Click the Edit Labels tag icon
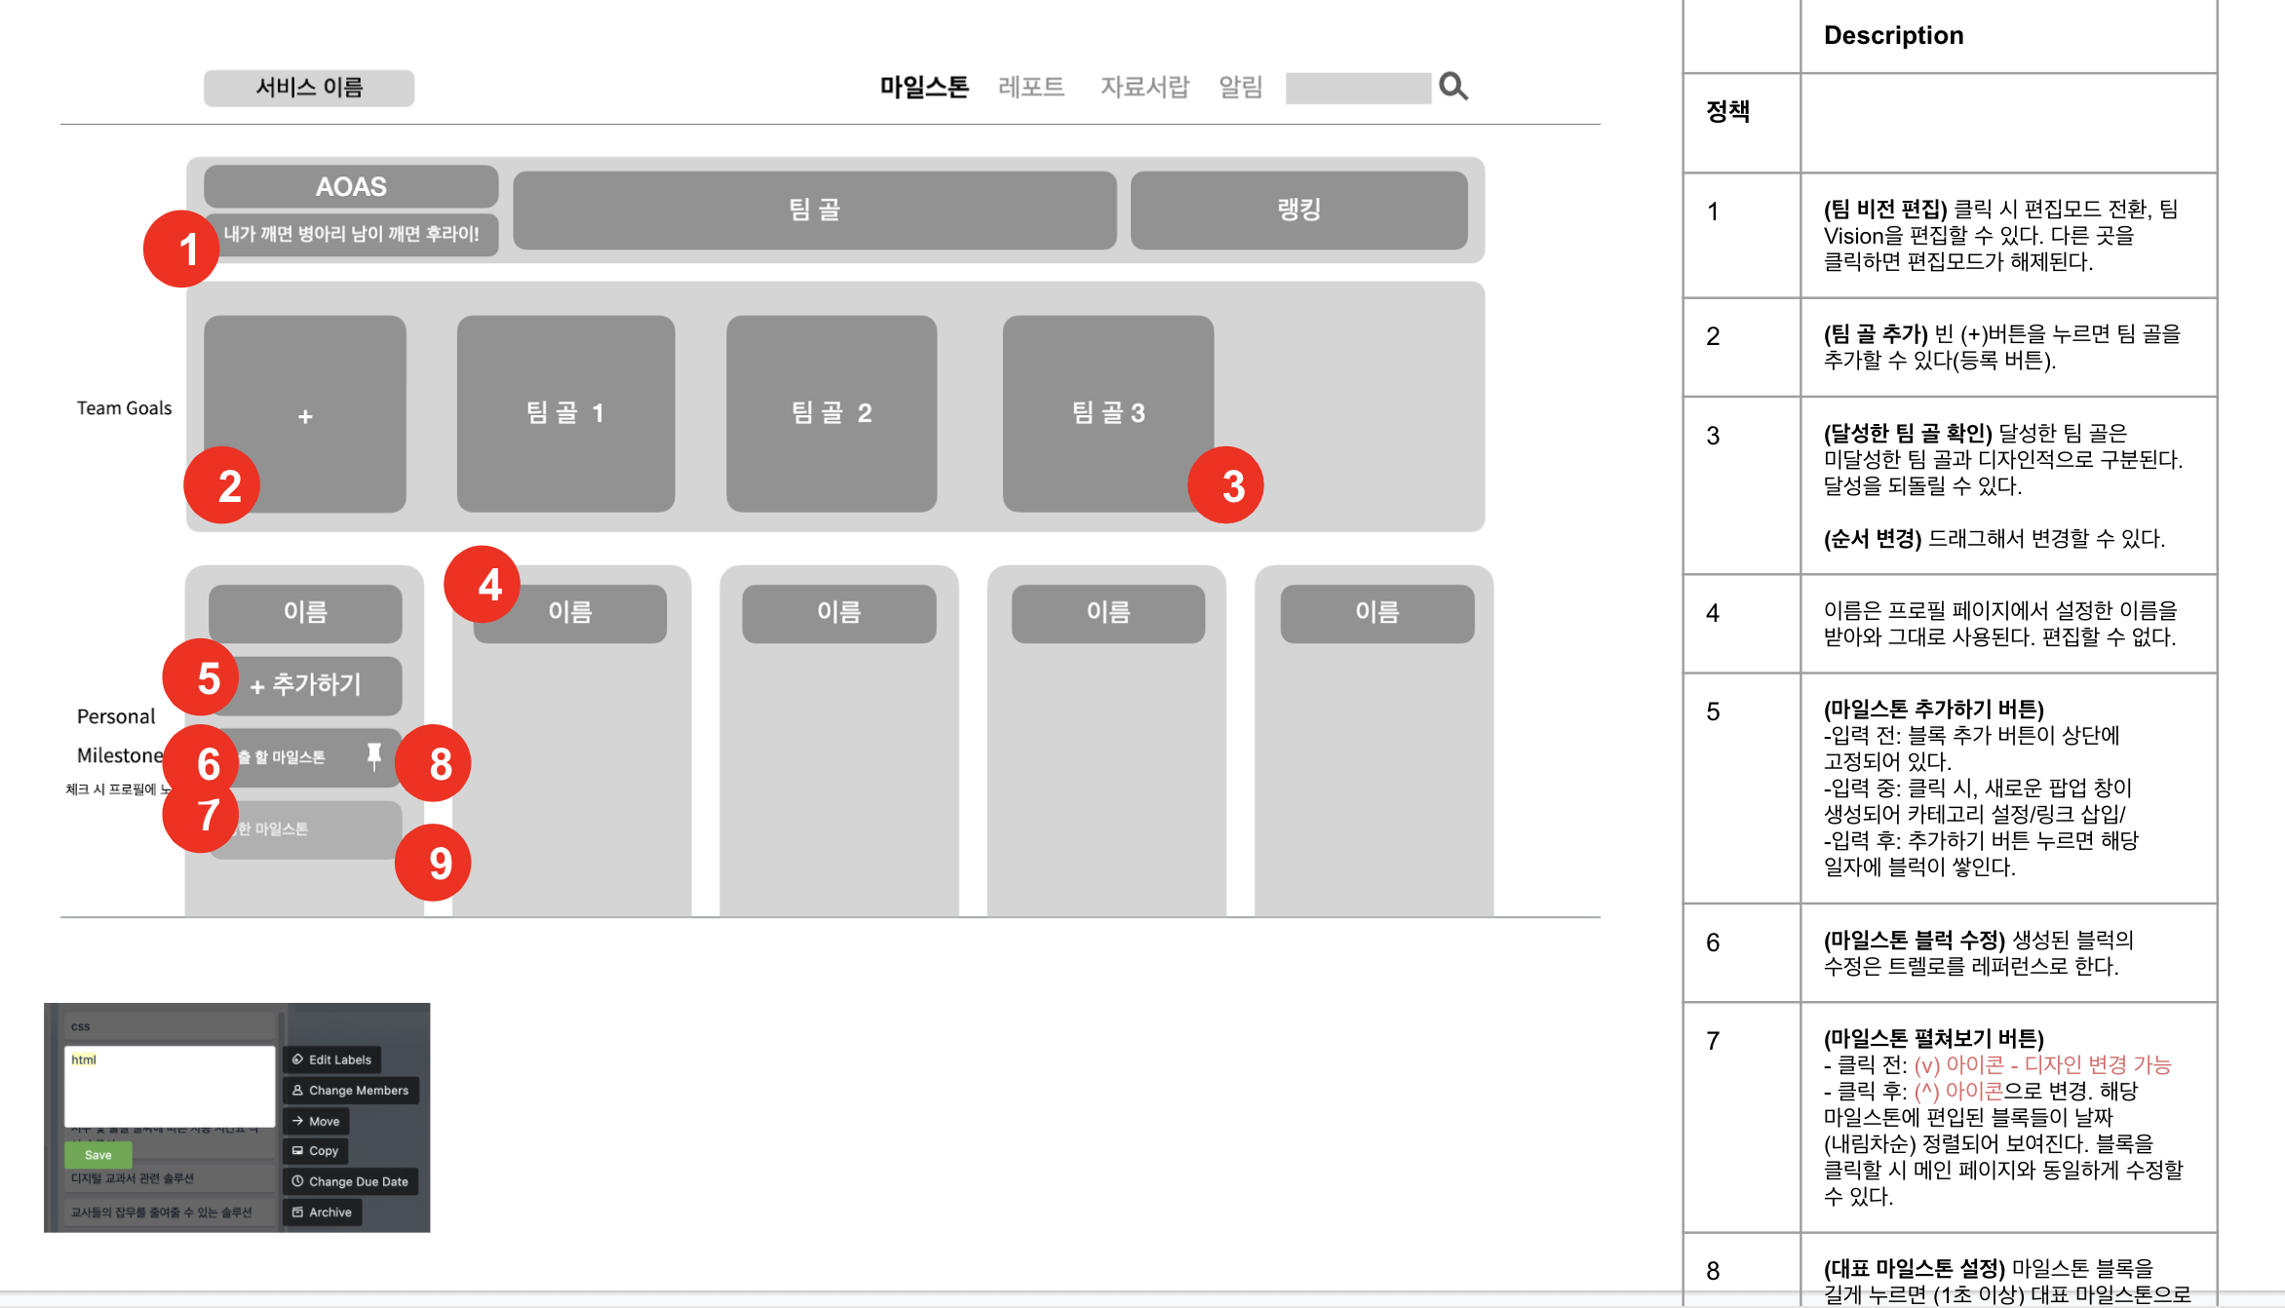2285x1308 pixels. [x=297, y=1059]
